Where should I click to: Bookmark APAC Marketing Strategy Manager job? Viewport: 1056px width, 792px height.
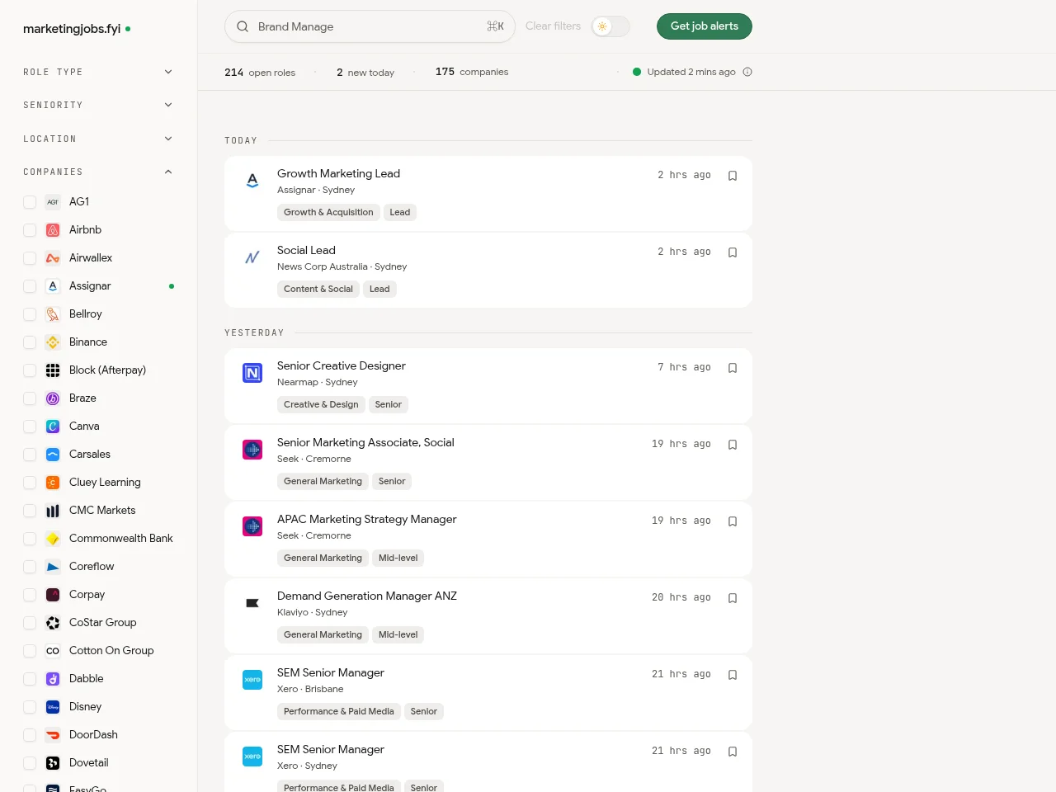click(733, 521)
